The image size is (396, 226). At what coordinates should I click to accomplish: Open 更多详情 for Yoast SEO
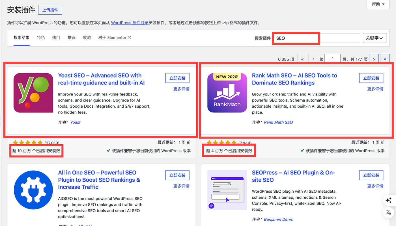(181, 89)
